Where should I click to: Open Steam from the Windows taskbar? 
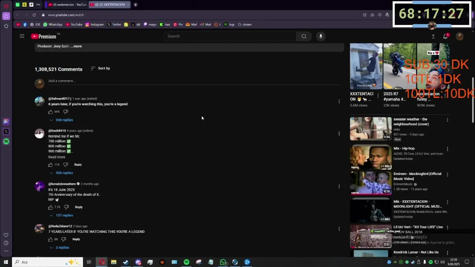126,262
